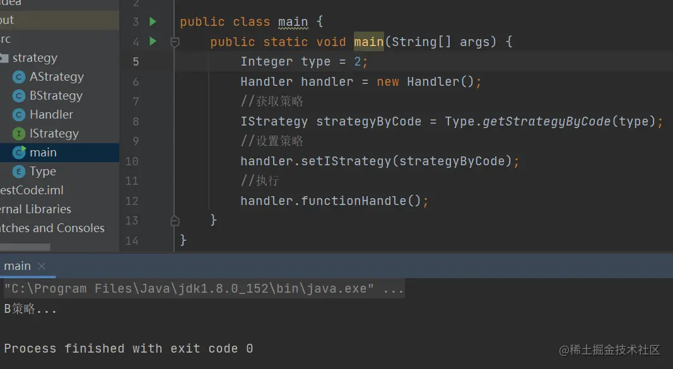The image size is (673, 369).
Task: Click getStrategyByCode method call
Action: point(546,122)
